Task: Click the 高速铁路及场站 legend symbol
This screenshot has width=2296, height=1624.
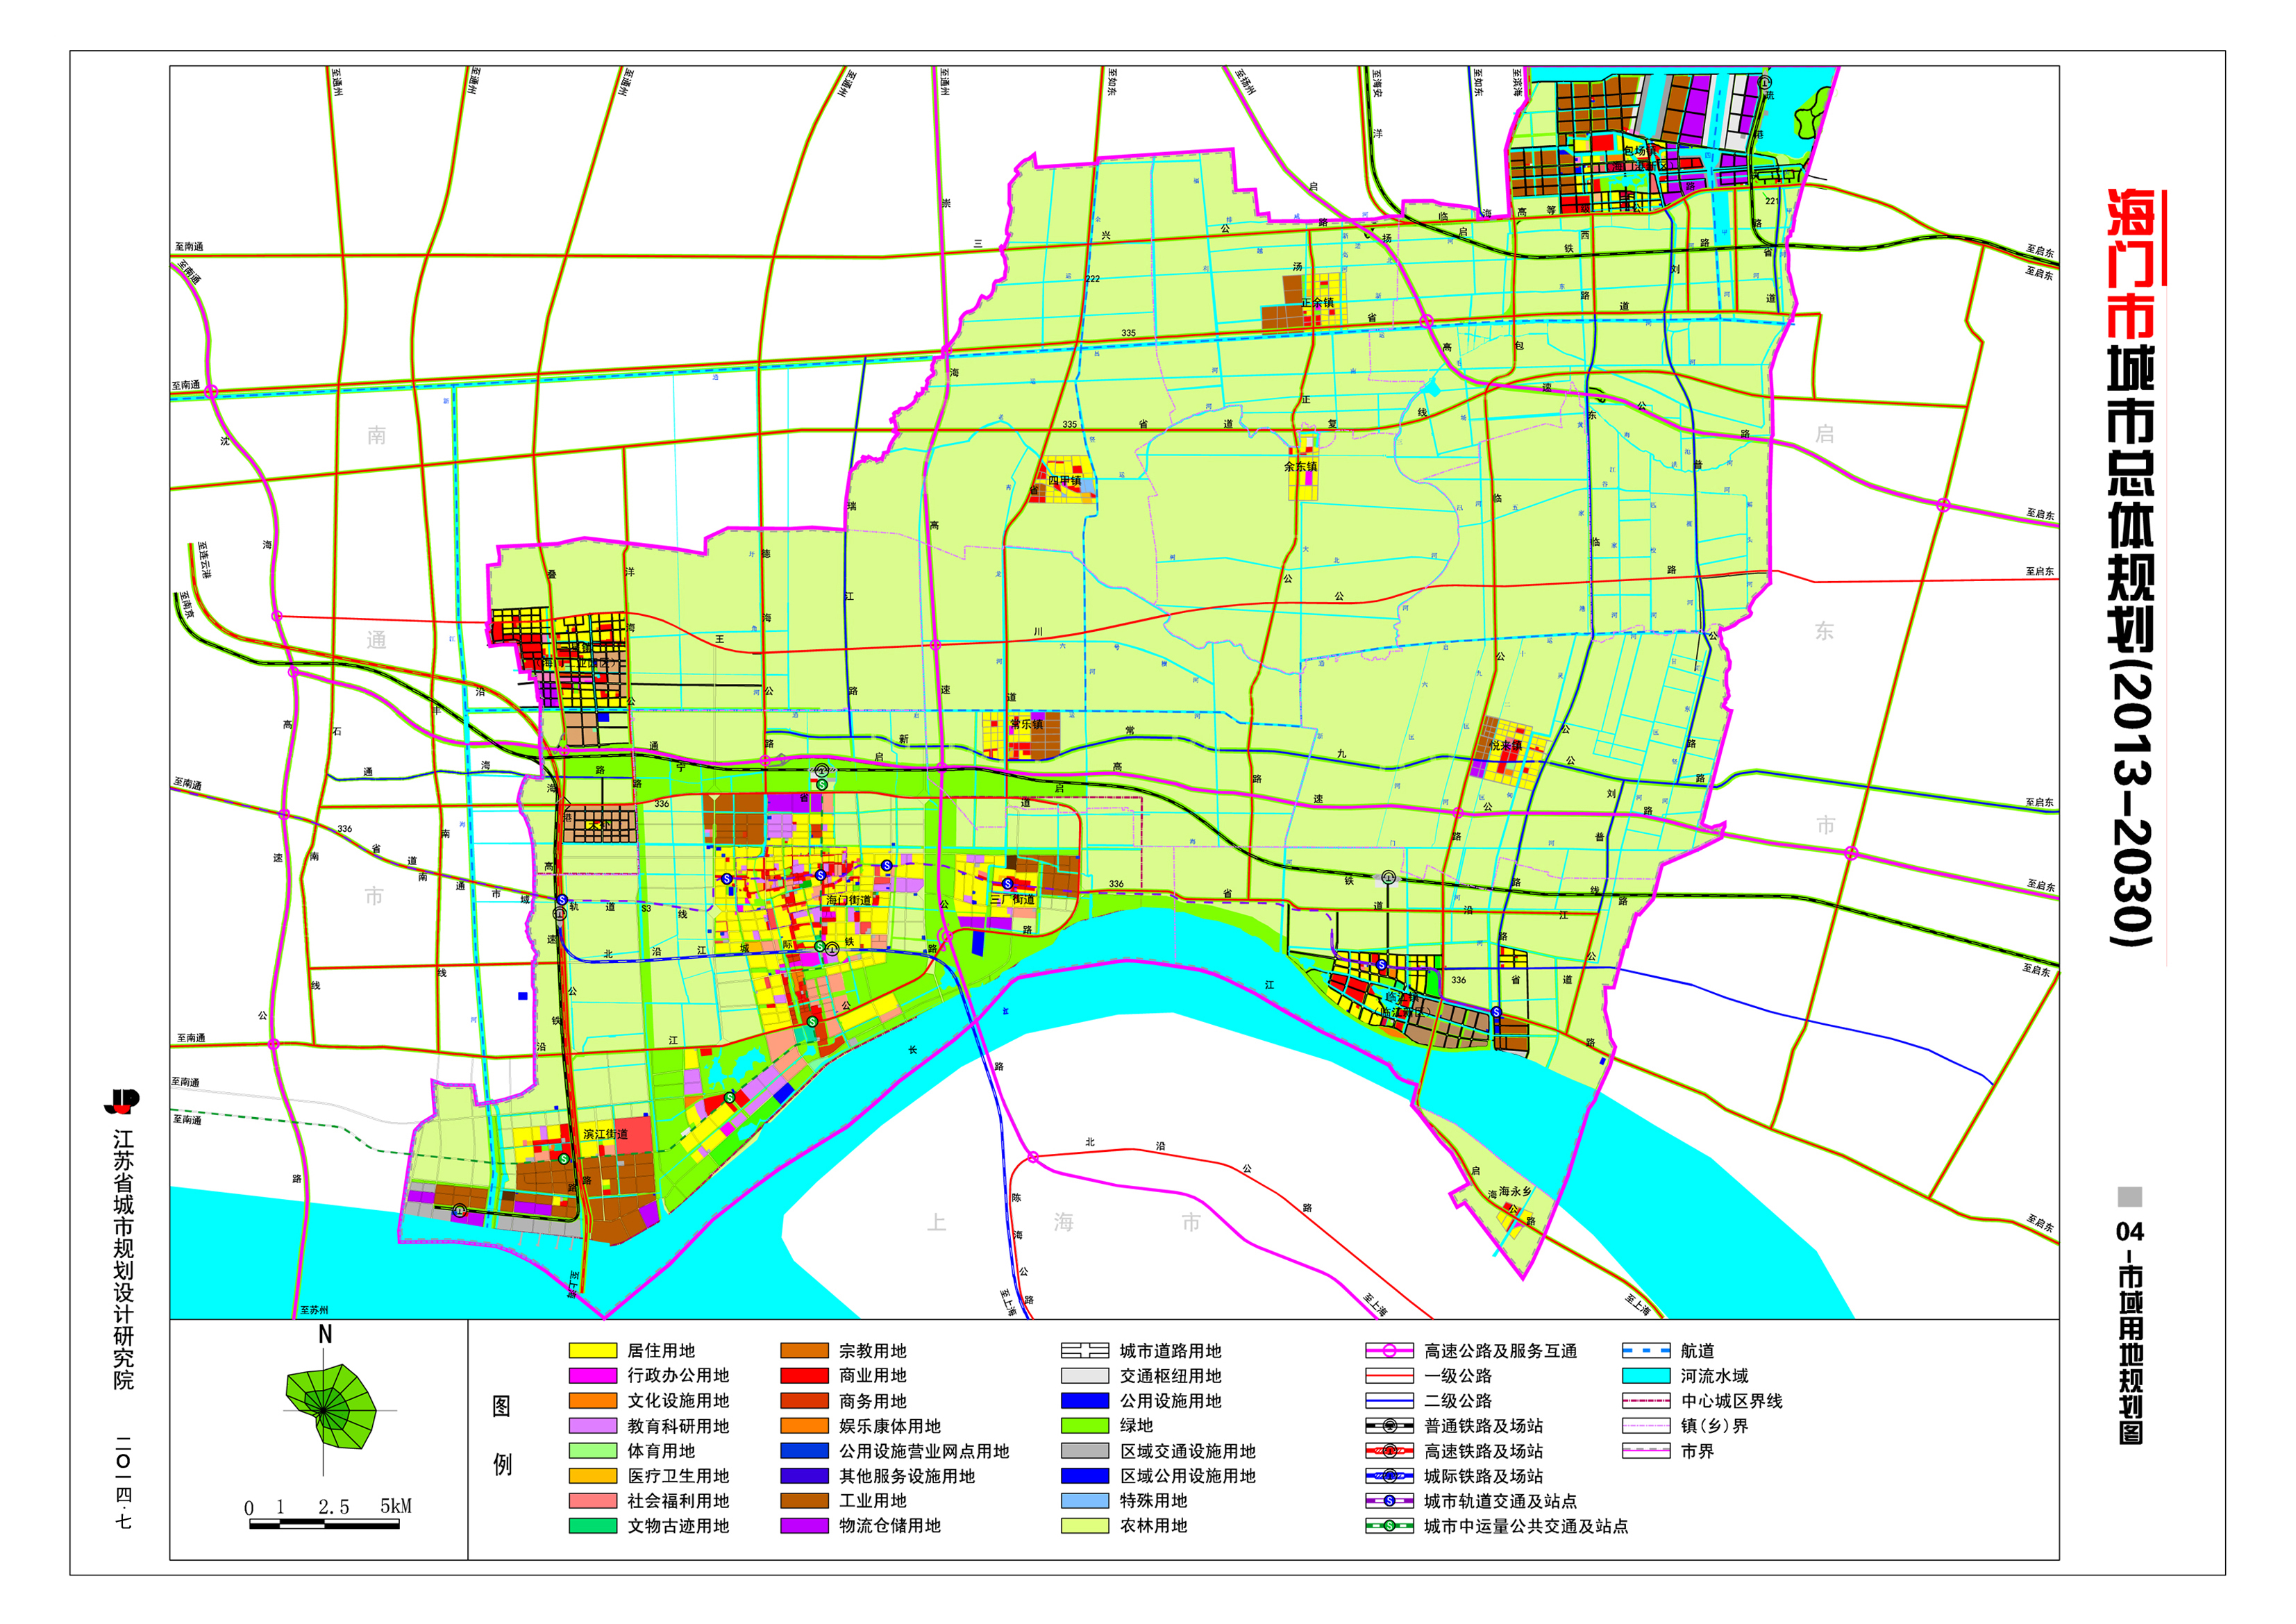Action: [1389, 1451]
